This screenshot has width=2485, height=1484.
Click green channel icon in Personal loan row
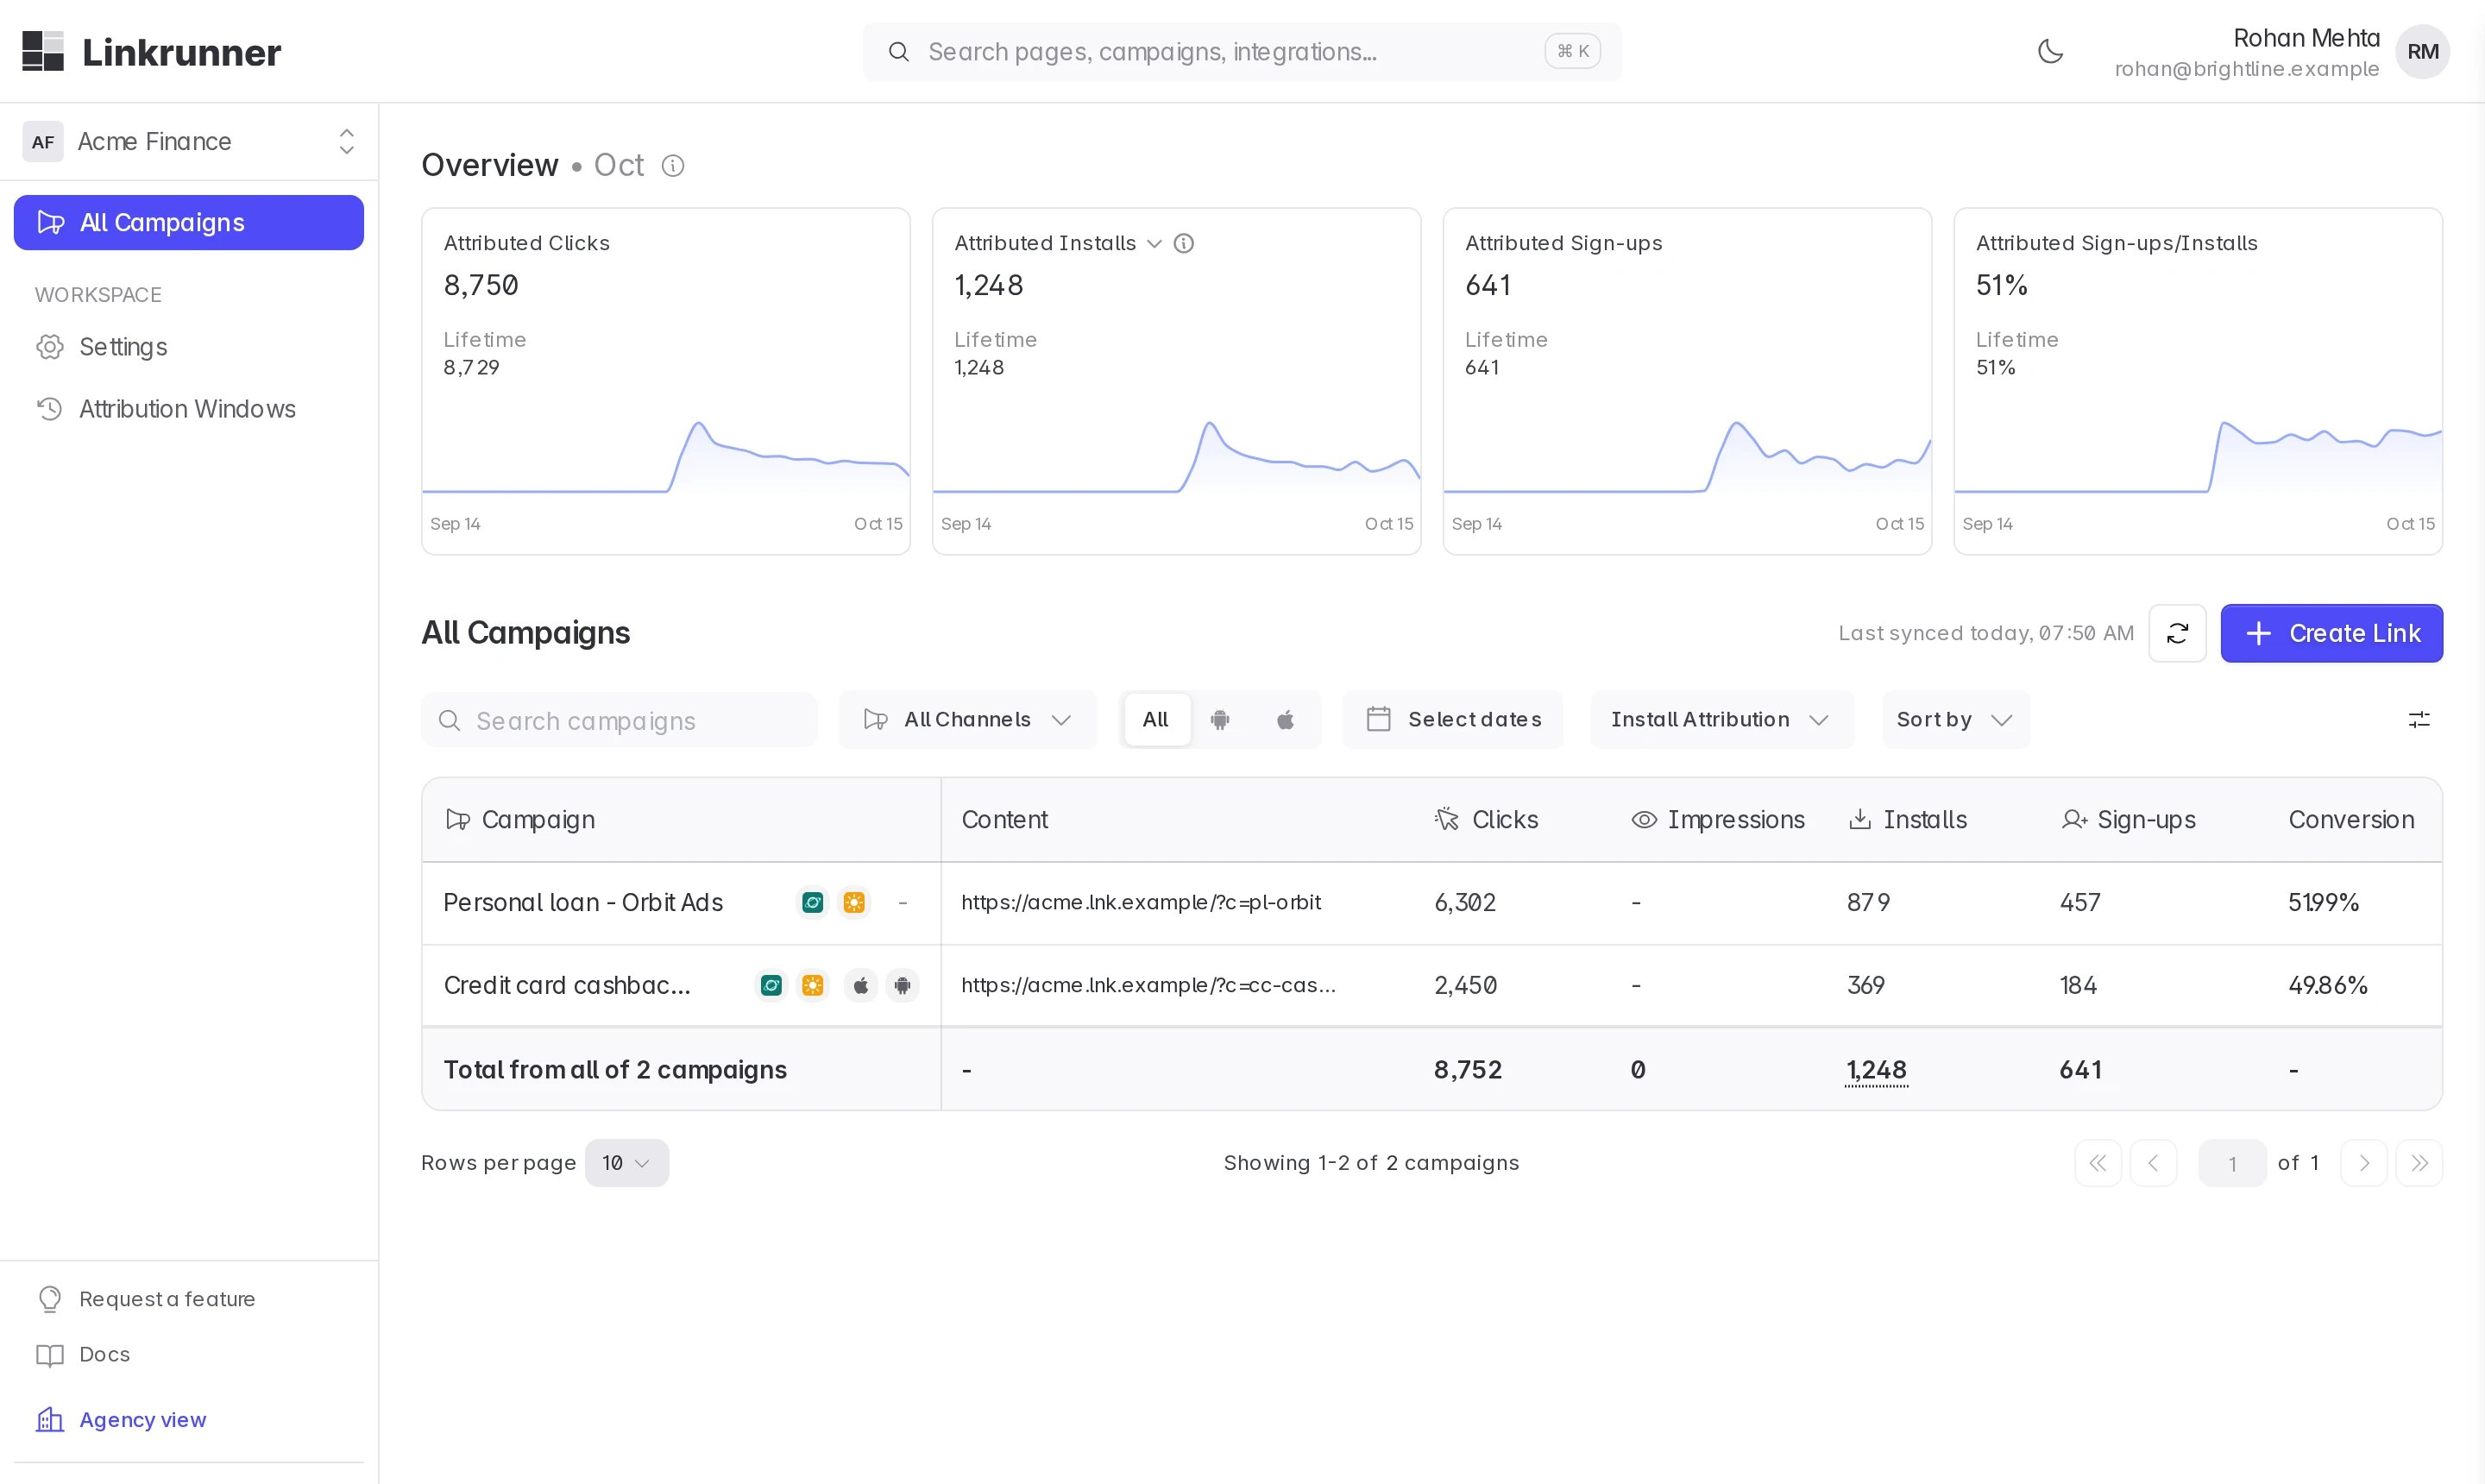tap(813, 902)
